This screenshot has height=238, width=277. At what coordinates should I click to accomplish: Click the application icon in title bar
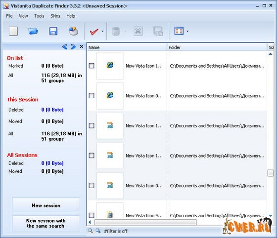pos(6,6)
